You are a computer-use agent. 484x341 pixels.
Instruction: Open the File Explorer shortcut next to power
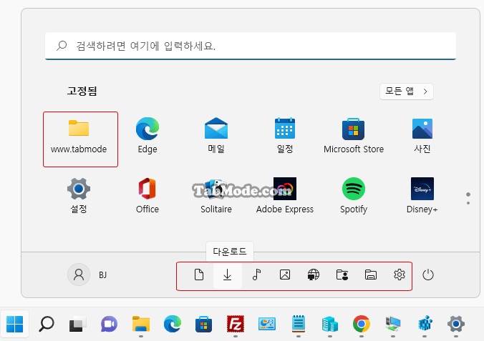click(370, 275)
